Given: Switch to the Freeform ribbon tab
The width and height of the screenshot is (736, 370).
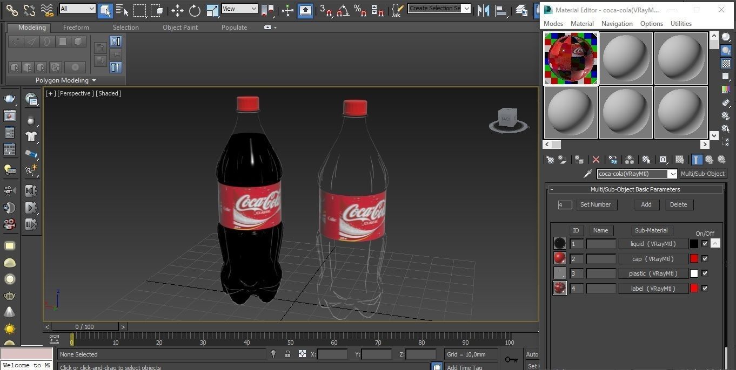Looking at the screenshot, I should tap(76, 27).
